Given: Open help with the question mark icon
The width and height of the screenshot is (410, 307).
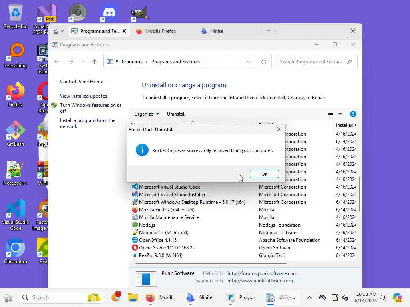Looking at the screenshot, I should tap(353, 114).
